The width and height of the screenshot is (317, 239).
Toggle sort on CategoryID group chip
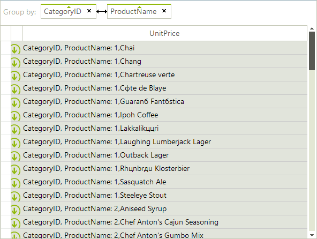click(x=63, y=11)
